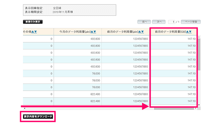
Task: Click the 表示内容をダウンロード button
Action: pos(38,117)
